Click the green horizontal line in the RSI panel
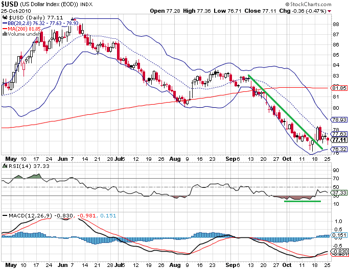Viewport: 349px width, 269px height. (303, 201)
